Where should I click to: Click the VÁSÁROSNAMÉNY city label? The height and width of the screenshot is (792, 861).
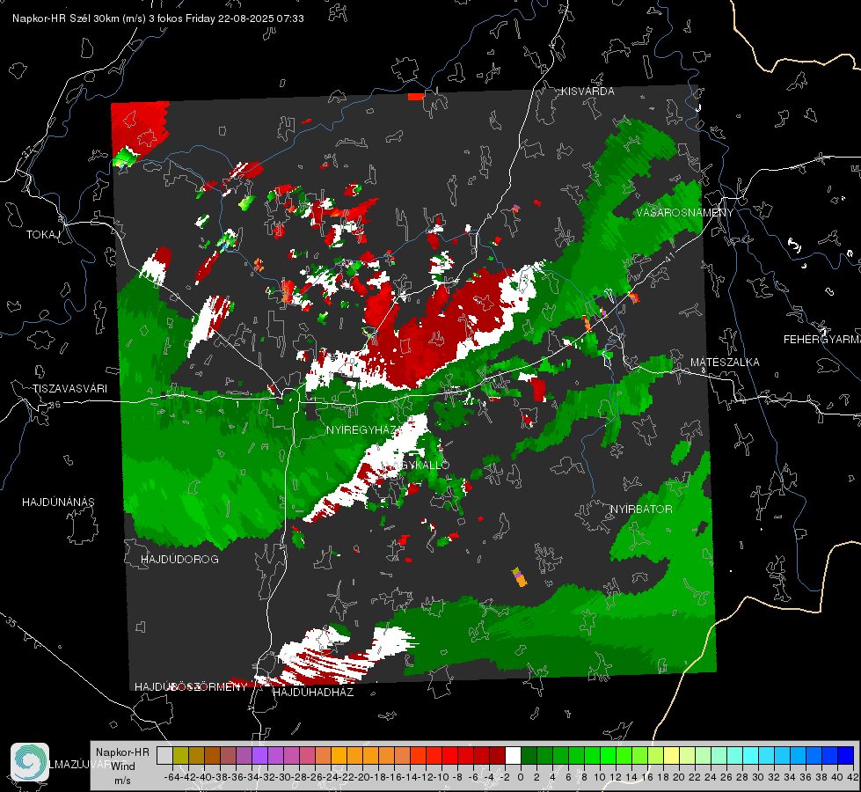685,213
